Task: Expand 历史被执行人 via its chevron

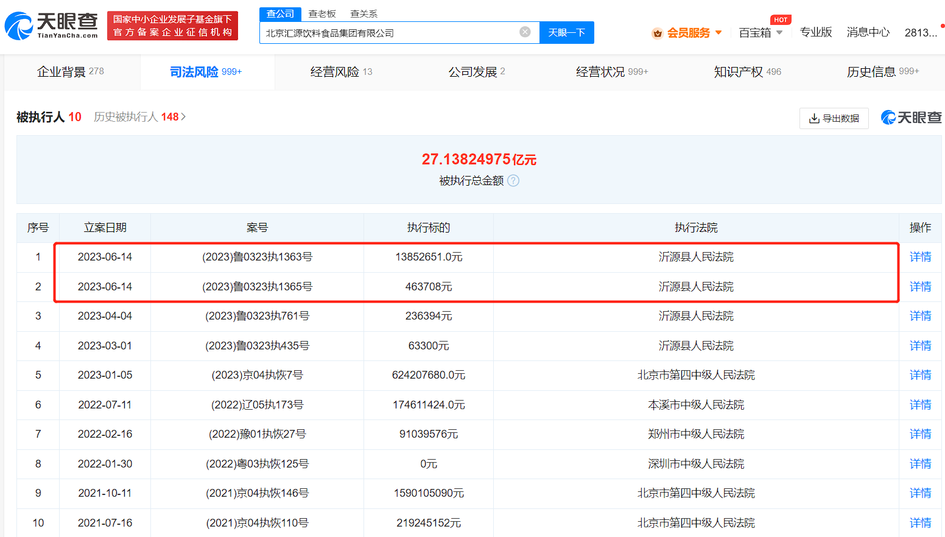Action: point(184,117)
